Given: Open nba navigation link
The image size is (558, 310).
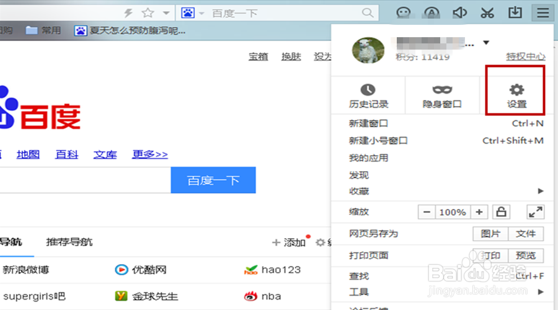Looking at the screenshot, I should coord(263,296).
